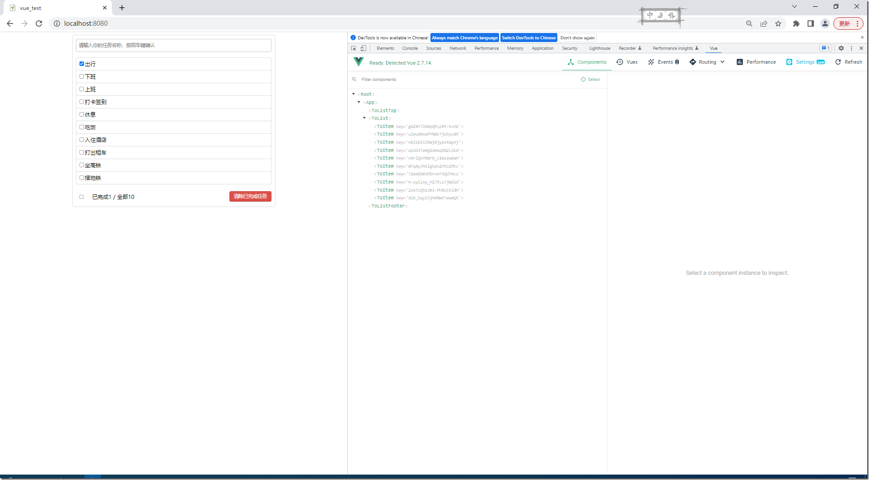The width and height of the screenshot is (869, 480).
Task: Open DevTools settings gear
Action: (841, 48)
